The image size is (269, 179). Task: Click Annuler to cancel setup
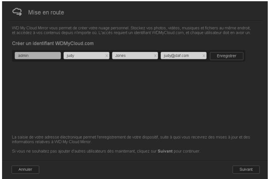[x=25, y=170]
